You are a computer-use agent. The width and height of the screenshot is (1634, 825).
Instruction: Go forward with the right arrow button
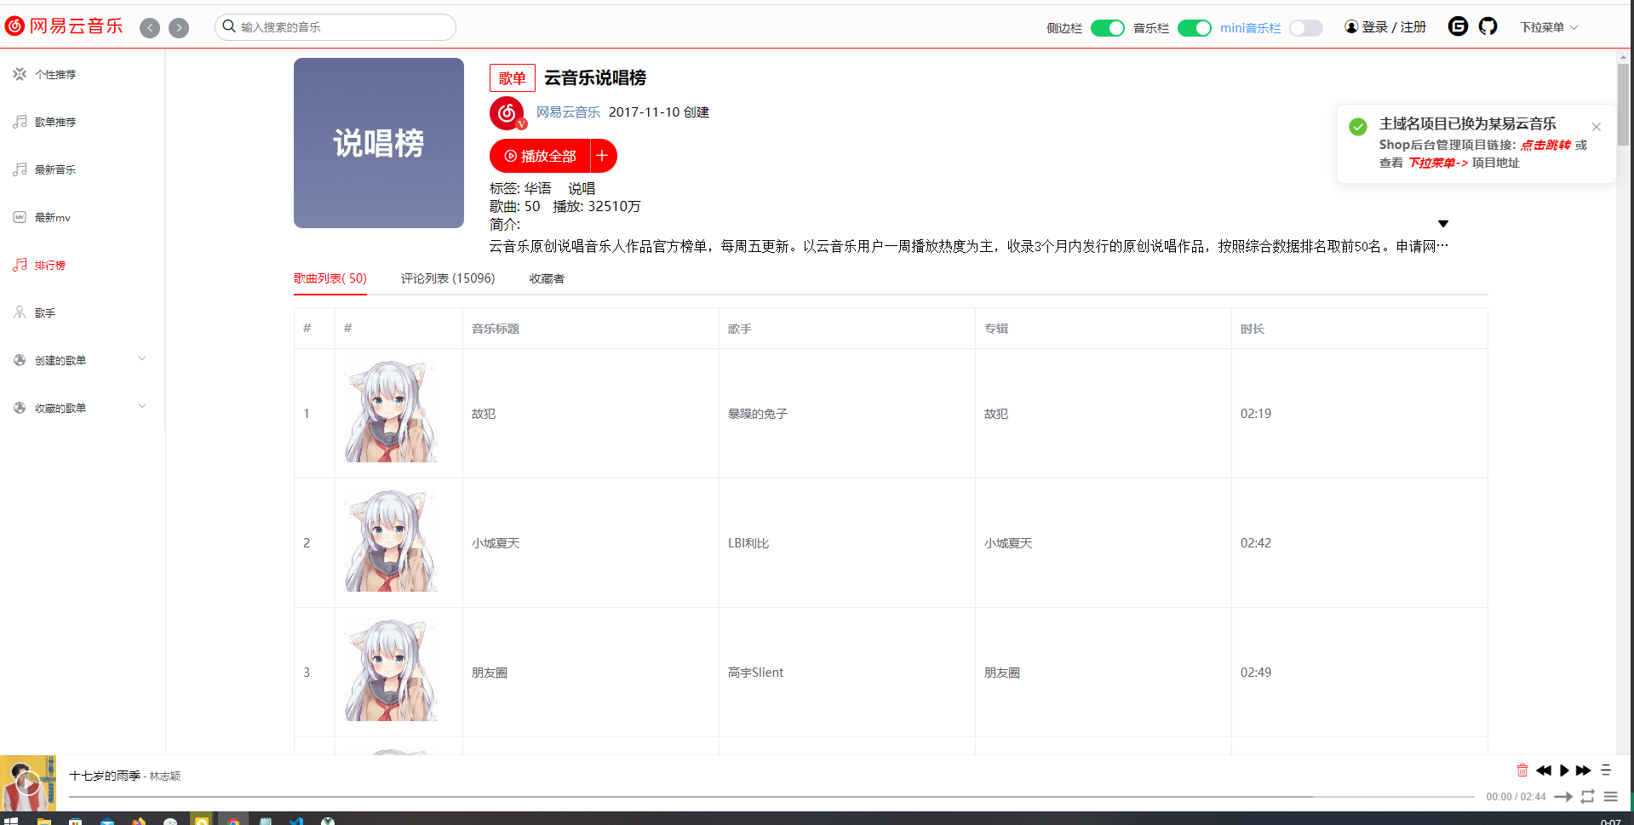[x=179, y=28]
